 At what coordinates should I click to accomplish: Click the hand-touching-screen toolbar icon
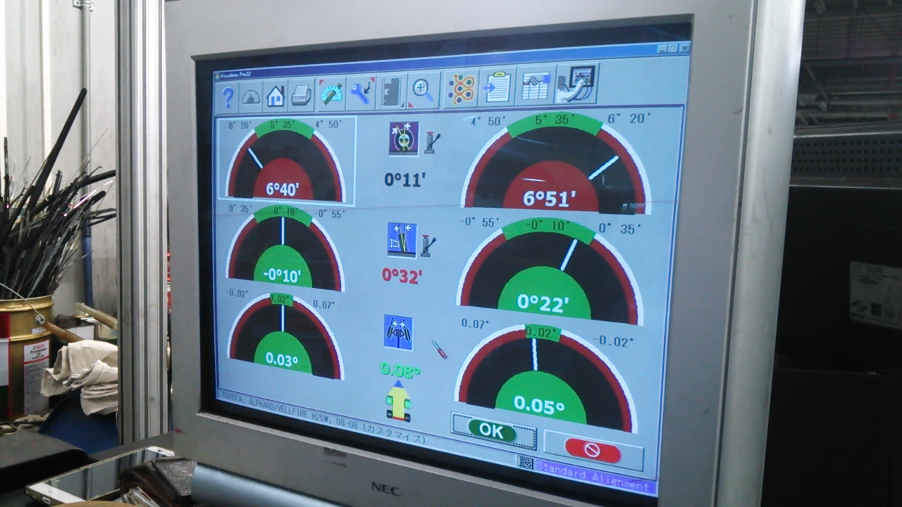point(578,84)
